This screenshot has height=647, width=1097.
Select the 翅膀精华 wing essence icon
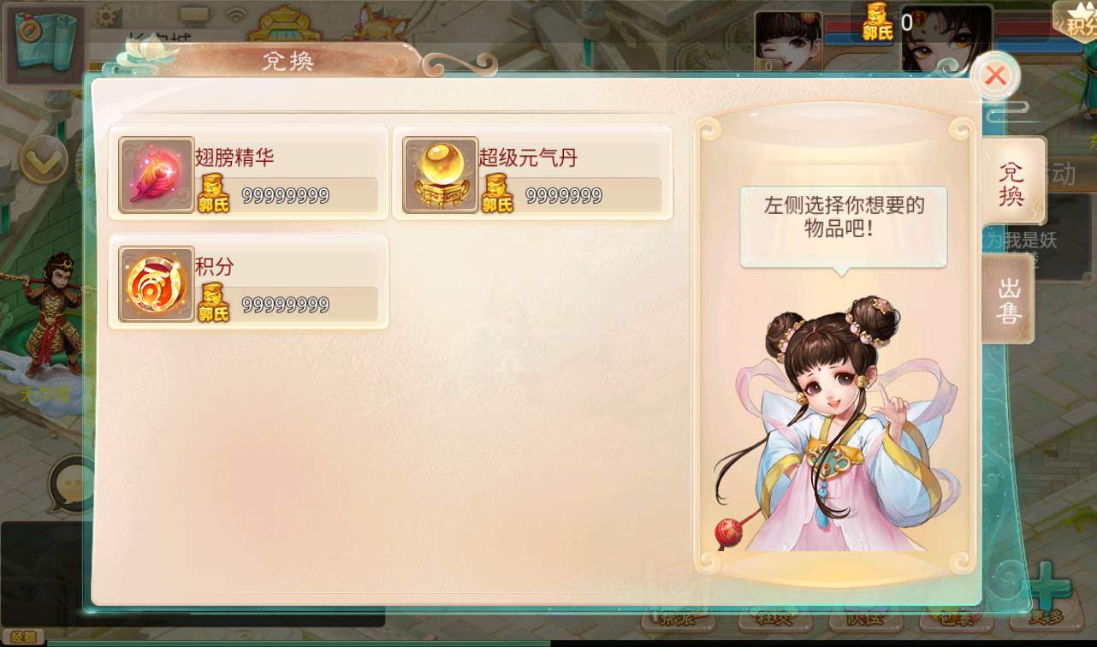pos(156,175)
